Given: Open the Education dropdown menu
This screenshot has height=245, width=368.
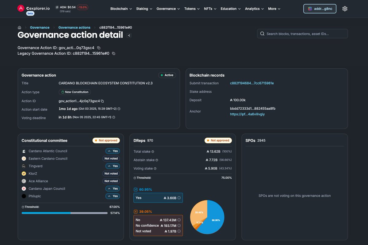Looking at the screenshot, I should pyautogui.click(x=231, y=9).
